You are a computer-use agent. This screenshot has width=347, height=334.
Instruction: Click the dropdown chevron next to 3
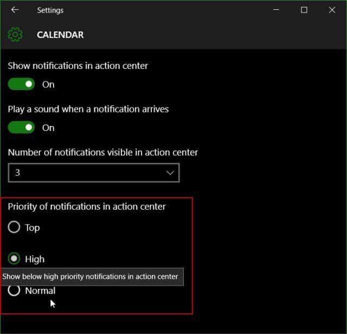(x=170, y=173)
